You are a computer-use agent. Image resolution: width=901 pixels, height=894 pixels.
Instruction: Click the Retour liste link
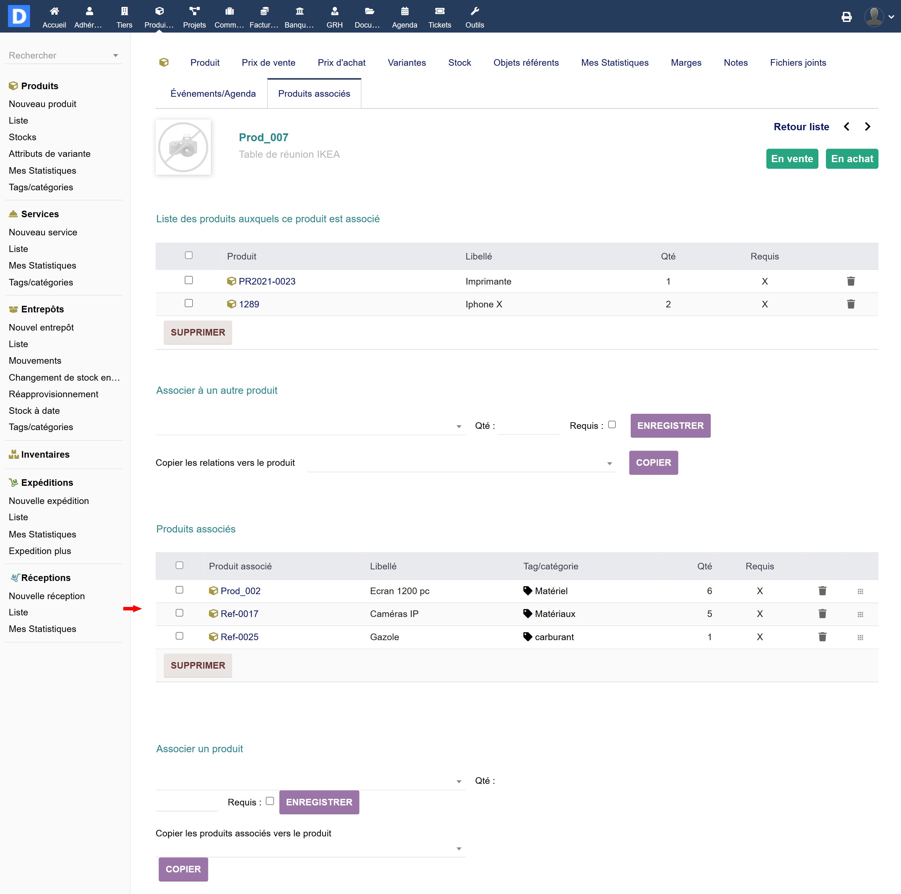(801, 127)
